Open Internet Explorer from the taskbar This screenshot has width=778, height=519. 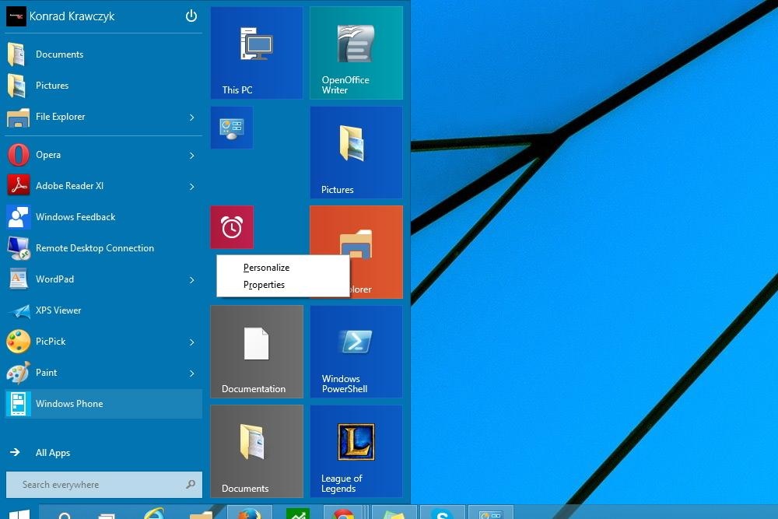click(x=154, y=513)
